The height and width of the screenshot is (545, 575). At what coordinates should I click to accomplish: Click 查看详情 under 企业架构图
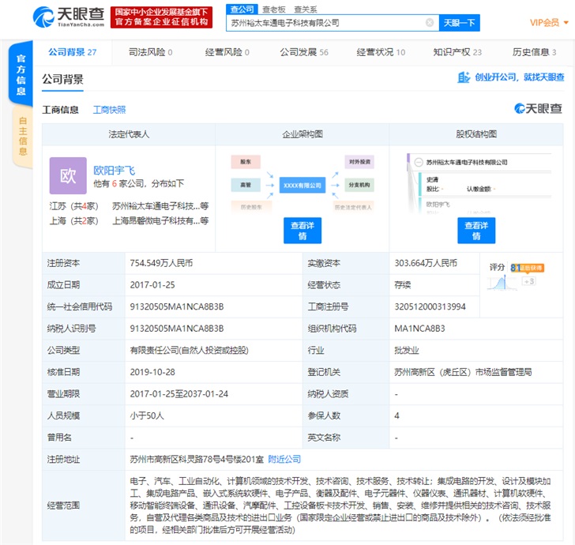tap(302, 231)
